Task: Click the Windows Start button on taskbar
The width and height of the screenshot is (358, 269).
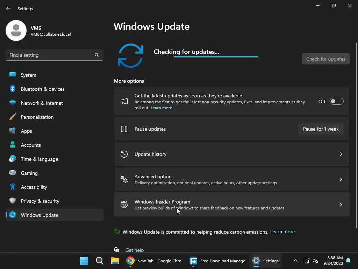Action: (x=84, y=261)
